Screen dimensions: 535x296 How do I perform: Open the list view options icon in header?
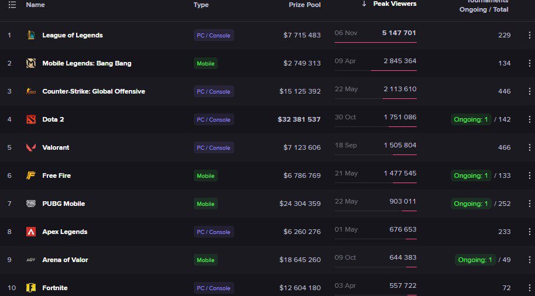coord(12,5)
